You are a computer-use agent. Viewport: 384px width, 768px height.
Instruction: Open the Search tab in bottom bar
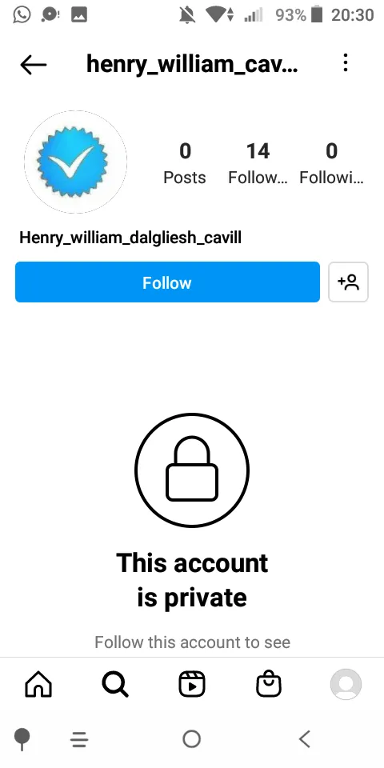(115, 684)
